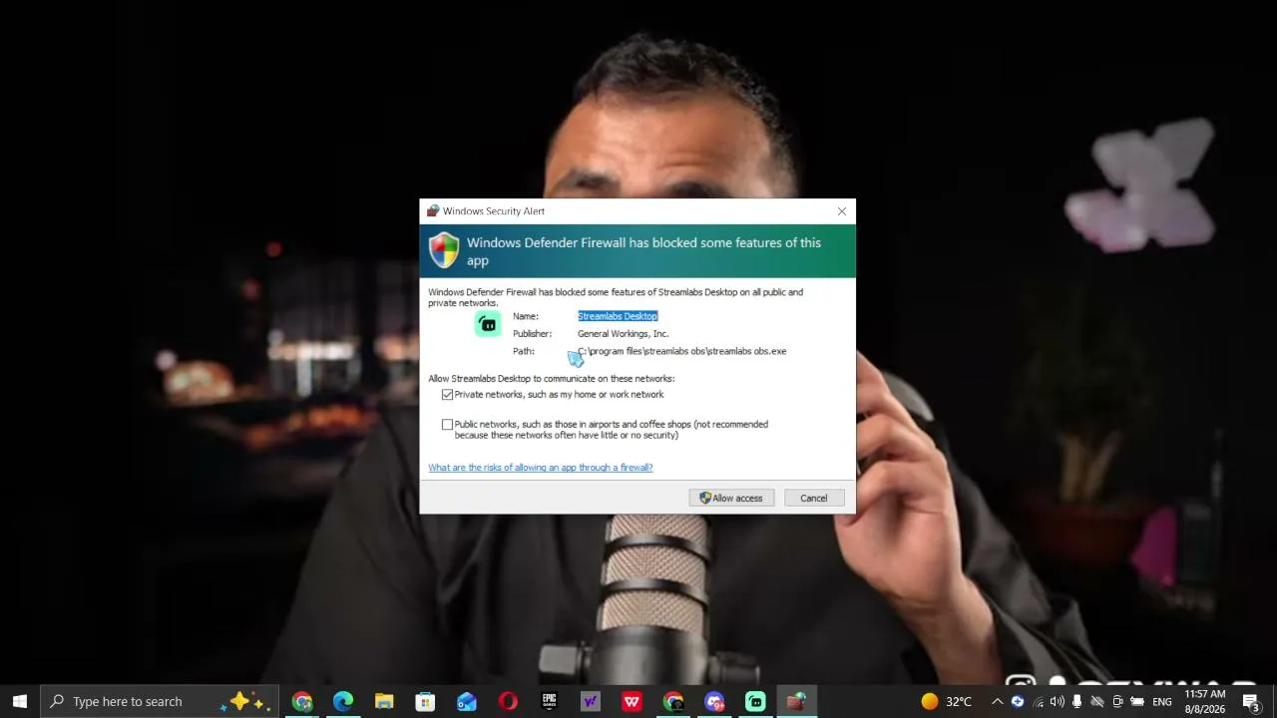Open File Explorer from the taskbar
Image resolution: width=1277 pixels, height=718 pixels.
point(384,701)
